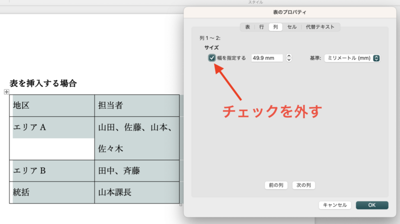
Task: Click the キャンセル button
Action: [x=334, y=205]
